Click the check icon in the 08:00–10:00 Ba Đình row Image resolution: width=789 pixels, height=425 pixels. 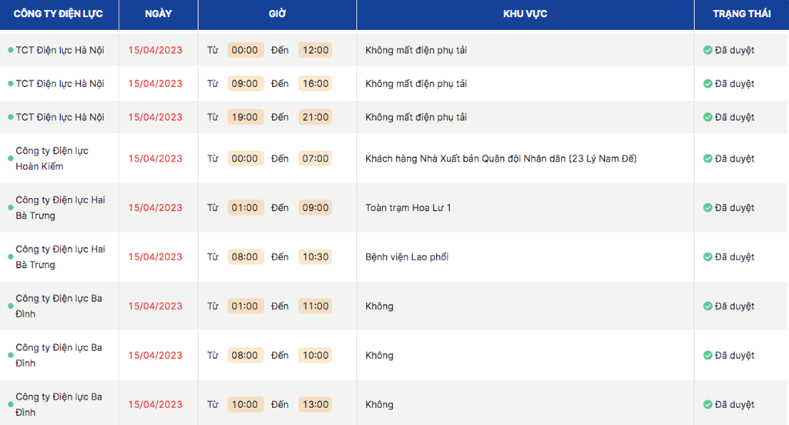[707, 356]
